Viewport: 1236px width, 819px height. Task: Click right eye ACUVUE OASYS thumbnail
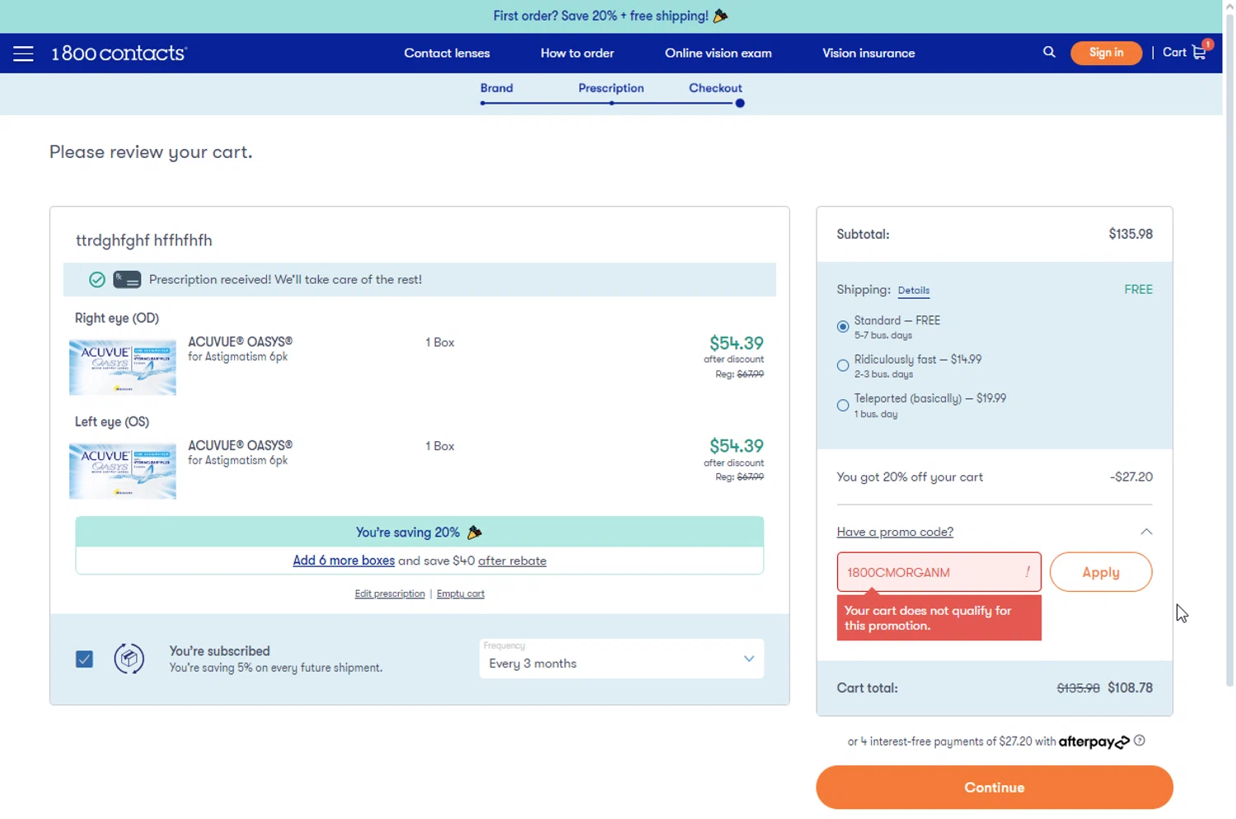[x=123, y=367]
